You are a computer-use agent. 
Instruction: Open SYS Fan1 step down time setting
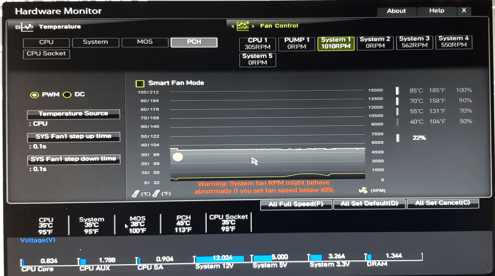click(x=74, y=159)
